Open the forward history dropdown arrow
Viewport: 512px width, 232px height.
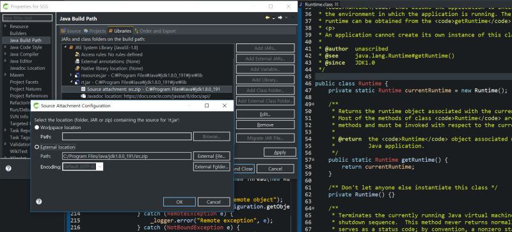[286, 18]
